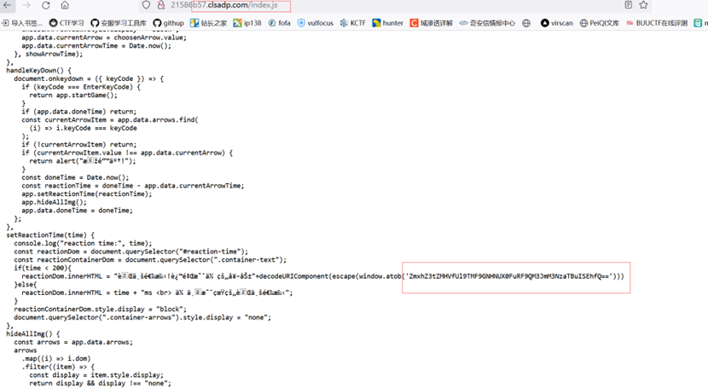Image resolution: width=708 pixels, height=388 pixels.
Task: Reload the index.js page
Action: [45, 5]
